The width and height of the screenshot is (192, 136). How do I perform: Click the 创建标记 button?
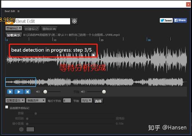coord(32,29)
